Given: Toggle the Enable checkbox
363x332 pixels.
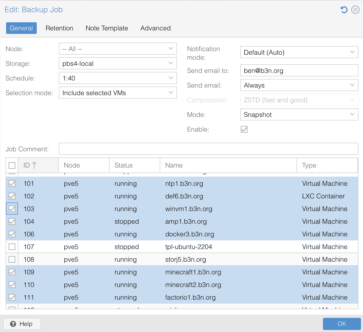Looking at the screenshot, I should 244,129.
